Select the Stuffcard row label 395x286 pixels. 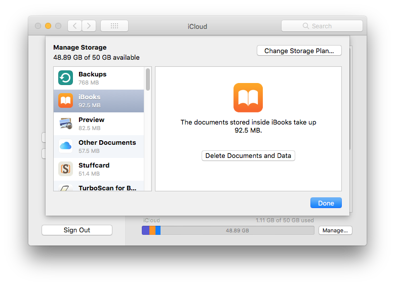94,166
